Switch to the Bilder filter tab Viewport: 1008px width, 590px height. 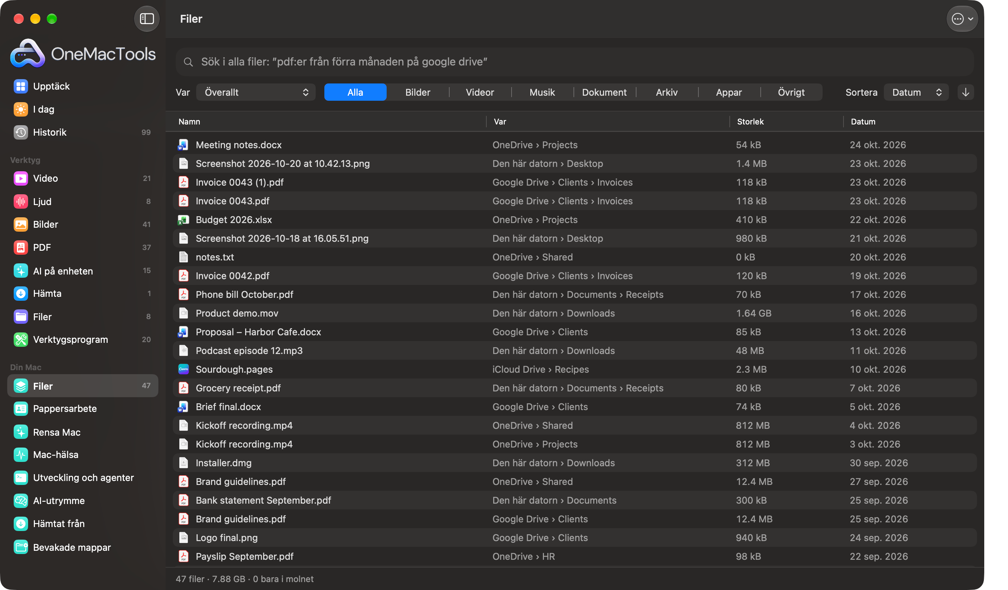tap(418, 92)
